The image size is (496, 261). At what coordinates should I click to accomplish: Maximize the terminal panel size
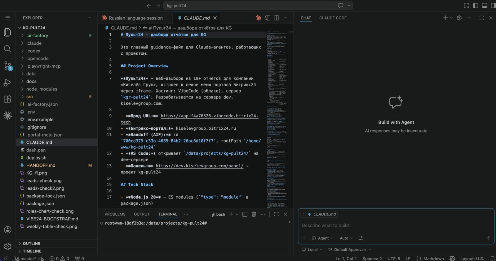277,214
